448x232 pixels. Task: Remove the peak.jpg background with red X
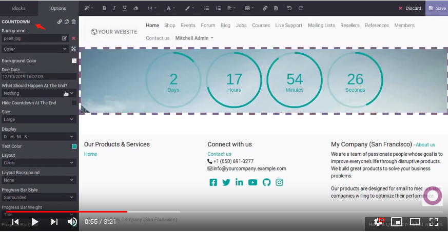pos(73,38)
